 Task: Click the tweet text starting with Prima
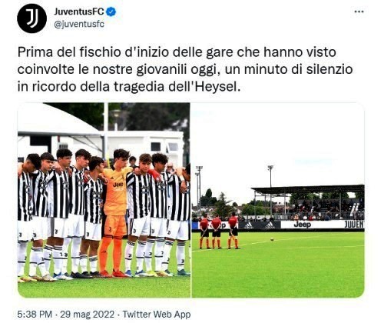(185, 69)
